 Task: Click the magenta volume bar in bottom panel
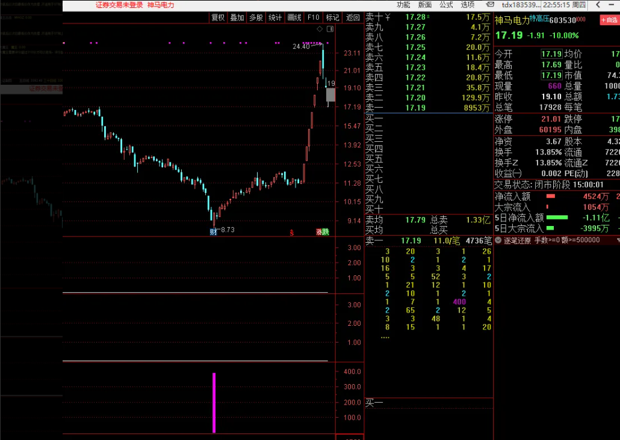pos(214,402)
